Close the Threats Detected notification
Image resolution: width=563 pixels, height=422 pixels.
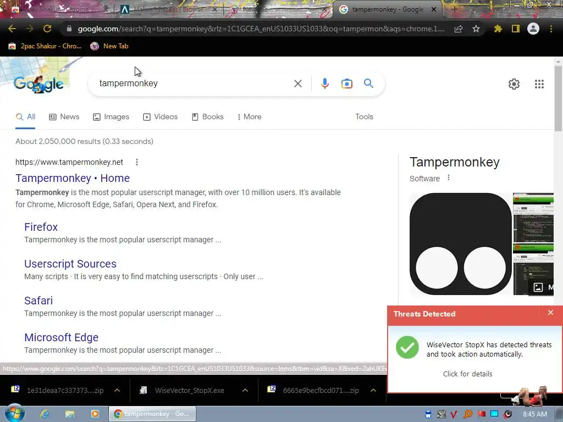pos(550,313)
